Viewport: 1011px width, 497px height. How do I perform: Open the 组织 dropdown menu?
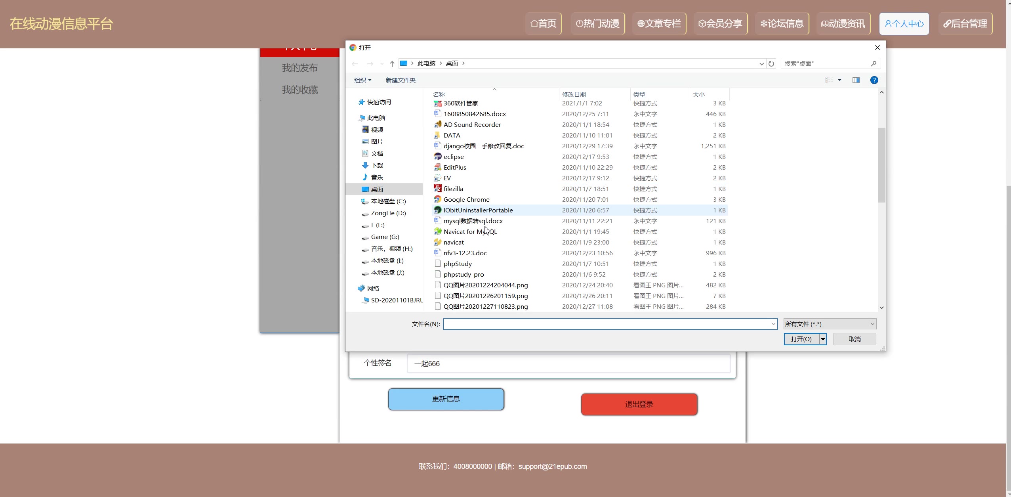pyautogui.click(x=362, y=80)
